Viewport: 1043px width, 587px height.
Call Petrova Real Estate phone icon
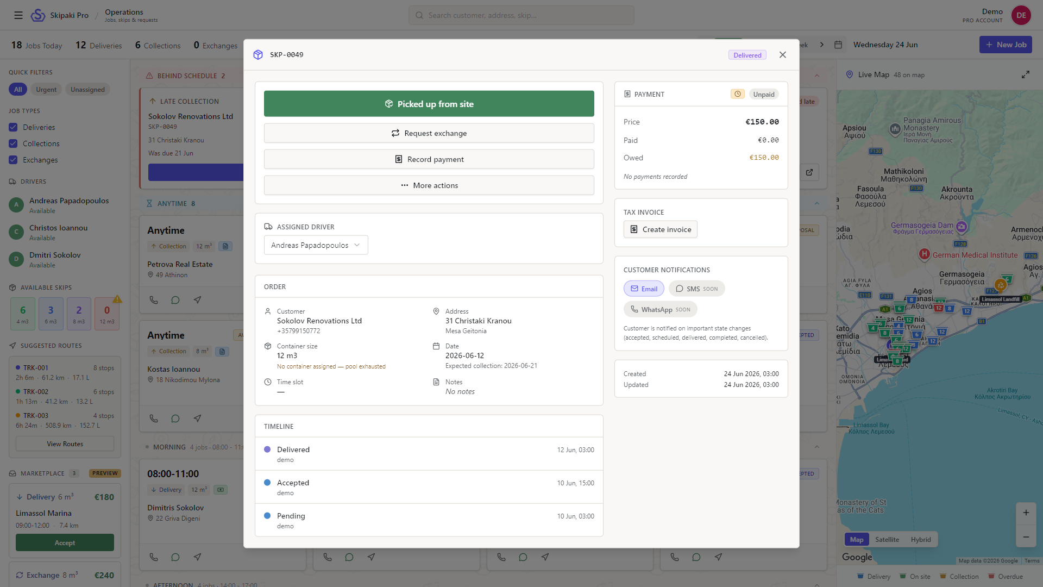[x=154, y=300]
